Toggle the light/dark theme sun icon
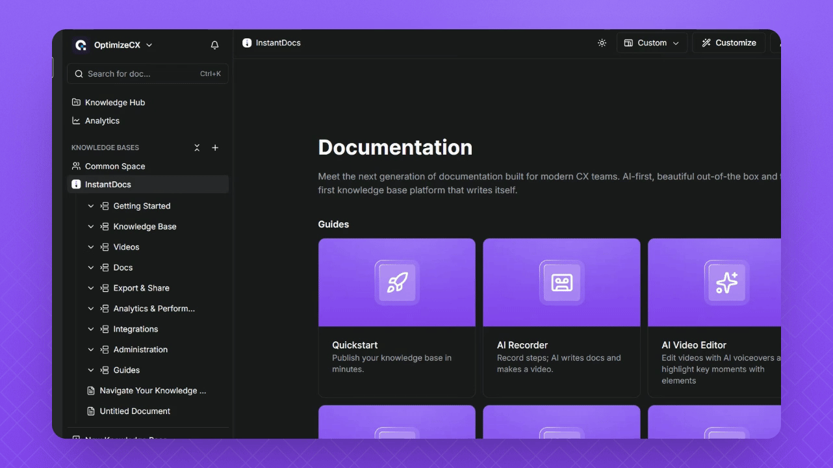The image size is (833, 468). pyautogui.click(x=602, y=43)
